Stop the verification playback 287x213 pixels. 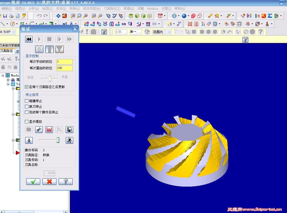(49, 39)
